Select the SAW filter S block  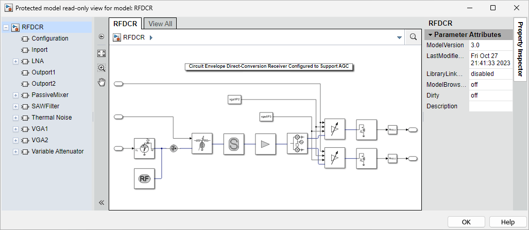(233, 144)
